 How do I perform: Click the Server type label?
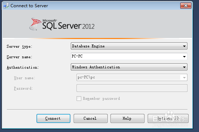coord(20,47)
